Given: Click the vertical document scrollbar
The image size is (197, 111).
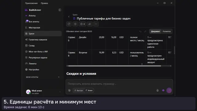Looking at the screenshot, I should click(x=175, y=50).
